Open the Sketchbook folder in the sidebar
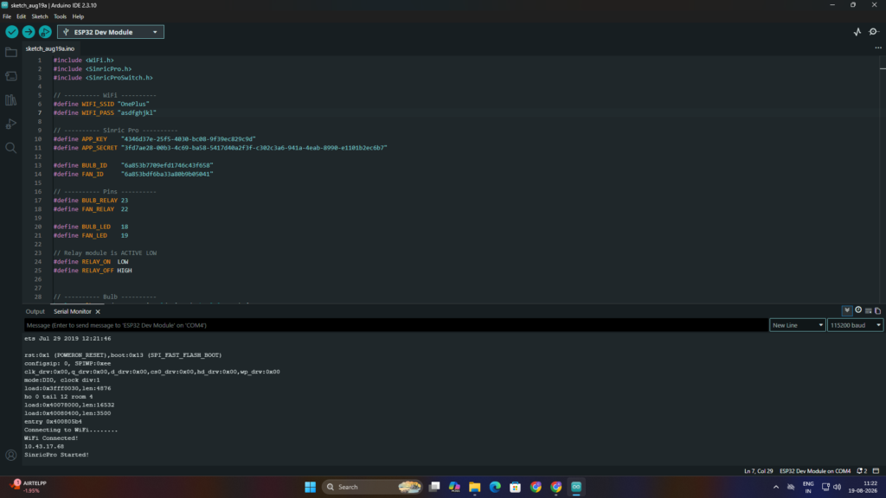This screenshot has width=886, height=498. (10, 53)
